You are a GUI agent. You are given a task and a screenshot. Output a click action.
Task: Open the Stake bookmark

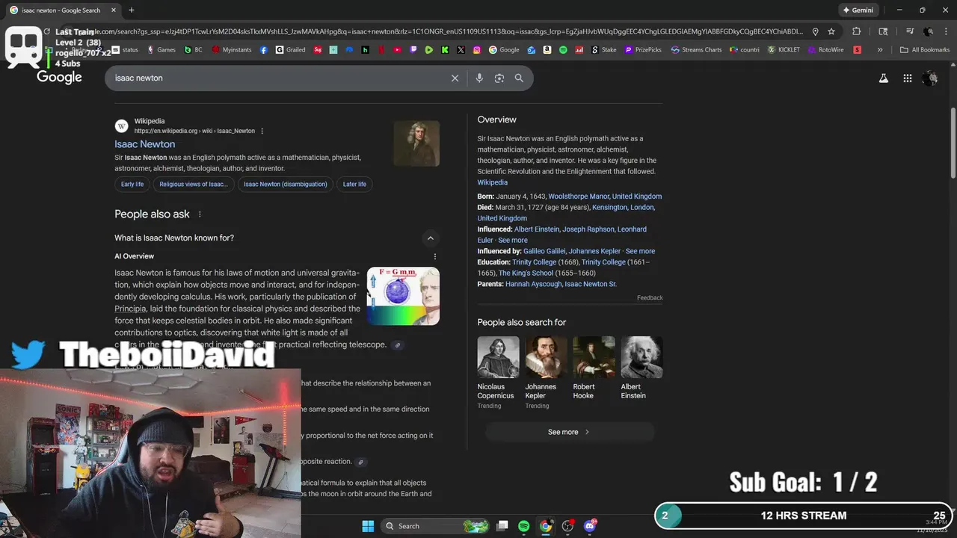604,50
